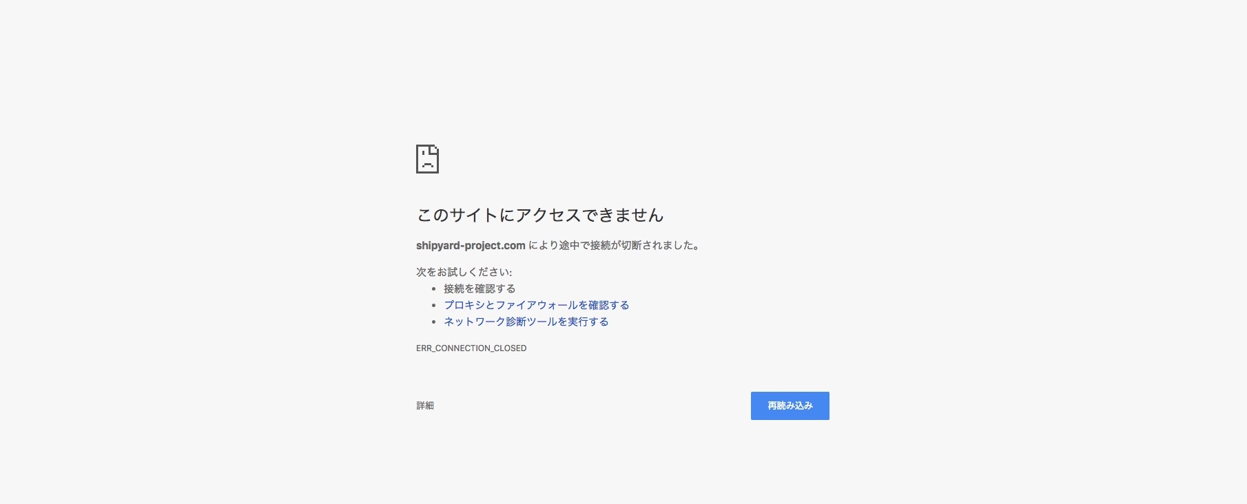The width and height of the screenshot is (1247, 504).
Task: Click the 再読み込み reload button
Action: pyautogui.click(x=790, y=406)
